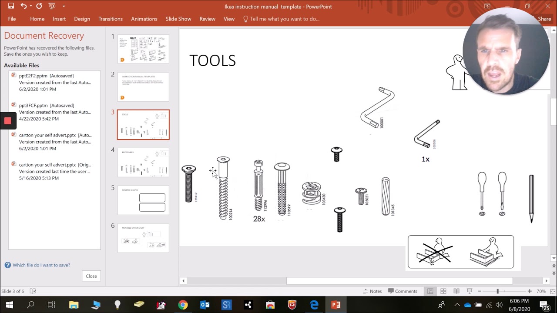
Task: Click horizontal scroll right arrow
Action: 546,281
